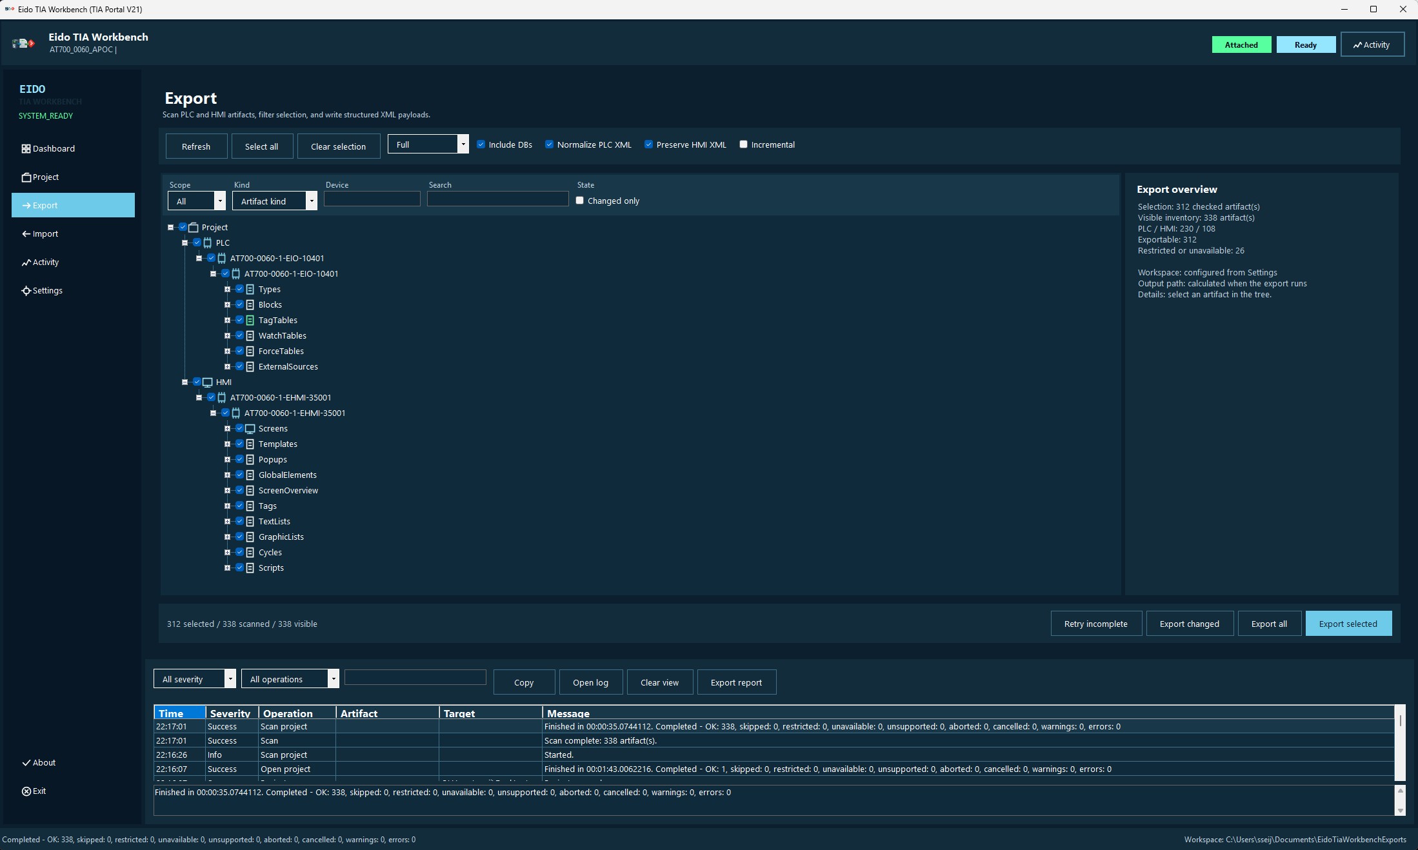Uncheck the Project root tree checkbox
The image size is (1418, 850).
(183, 227)
